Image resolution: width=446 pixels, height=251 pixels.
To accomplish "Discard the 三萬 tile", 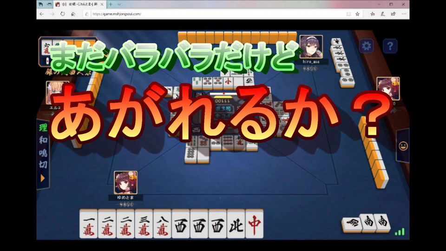I will pyautogui.click(x=144, y=224).
